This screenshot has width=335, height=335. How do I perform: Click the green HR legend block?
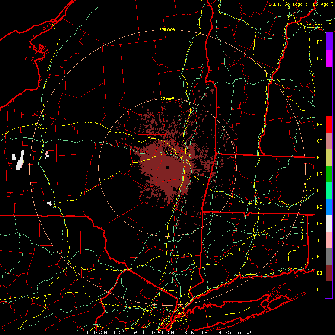[x=329, y=174]
